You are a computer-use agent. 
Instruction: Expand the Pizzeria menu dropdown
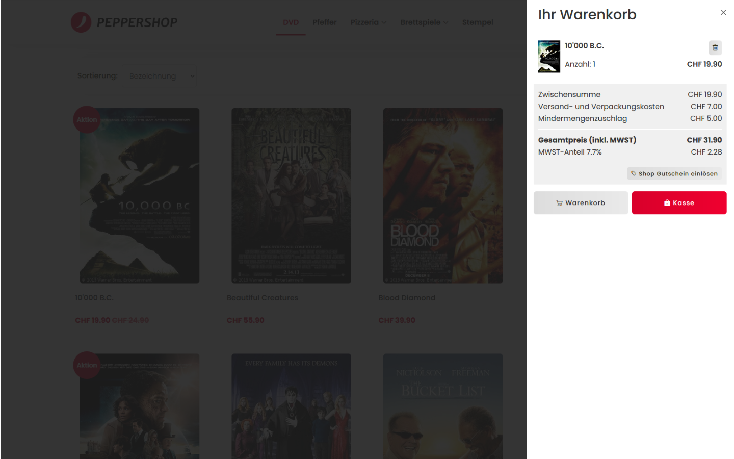pyautogui.click(x=369, y=22)
